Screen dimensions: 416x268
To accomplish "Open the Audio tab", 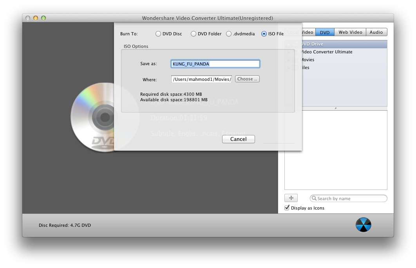I will 376,32.
